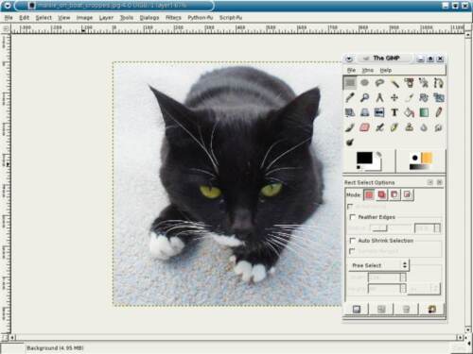Select the Scale tool

439,97
